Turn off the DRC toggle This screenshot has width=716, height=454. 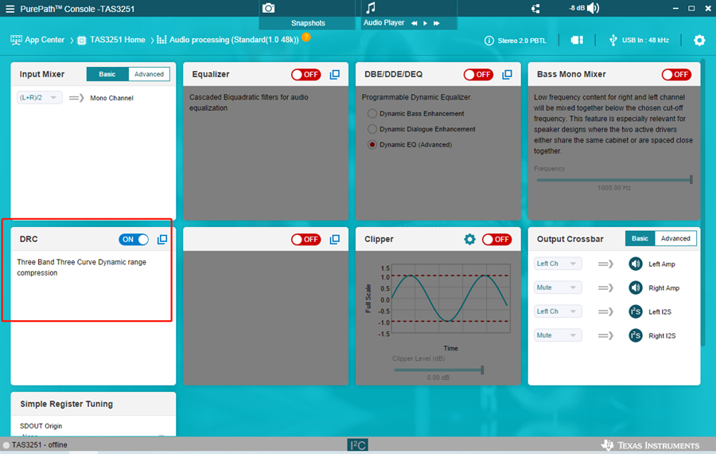(134, 240)
